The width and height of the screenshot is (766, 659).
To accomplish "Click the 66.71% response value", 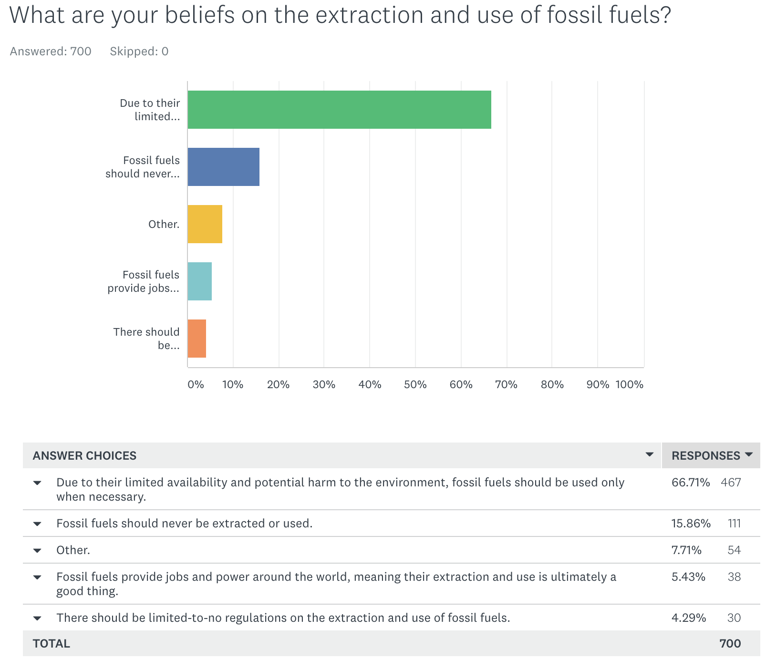I will coord(690,483).
